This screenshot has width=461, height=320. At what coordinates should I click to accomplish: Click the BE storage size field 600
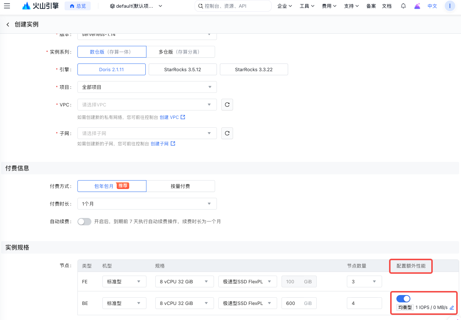point(299,303)
